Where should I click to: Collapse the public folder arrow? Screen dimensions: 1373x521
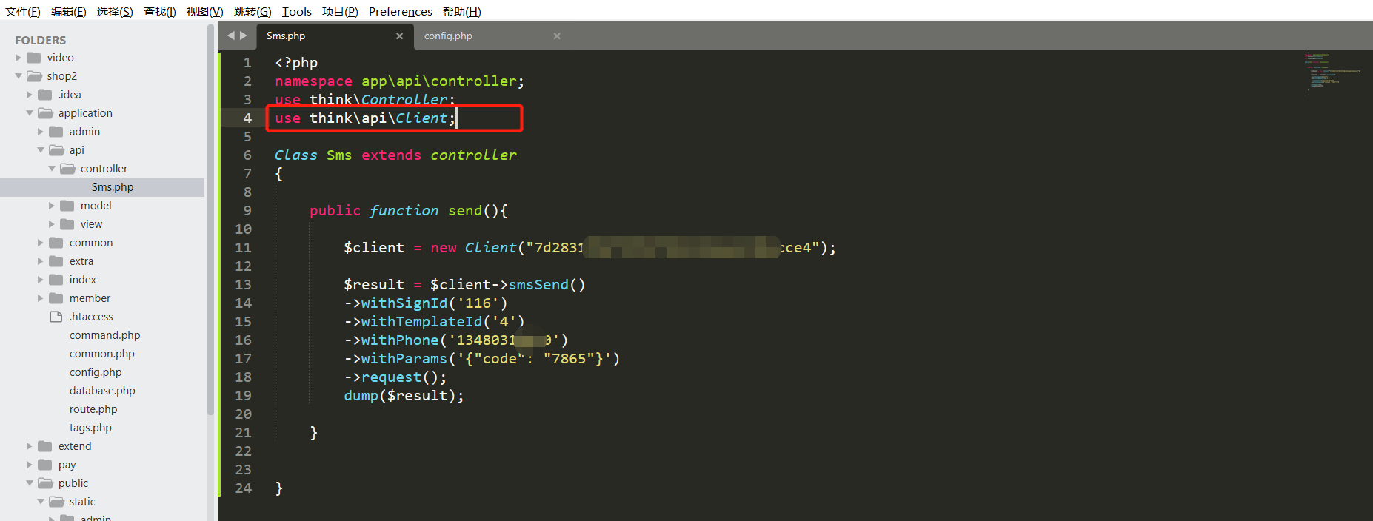click(30, 483)
